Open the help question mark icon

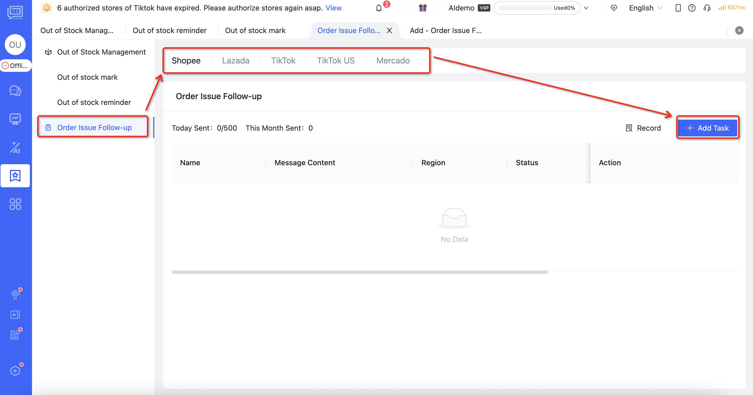[692, 8]
